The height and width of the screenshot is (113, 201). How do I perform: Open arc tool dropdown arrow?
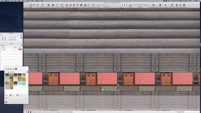point(59,5)
